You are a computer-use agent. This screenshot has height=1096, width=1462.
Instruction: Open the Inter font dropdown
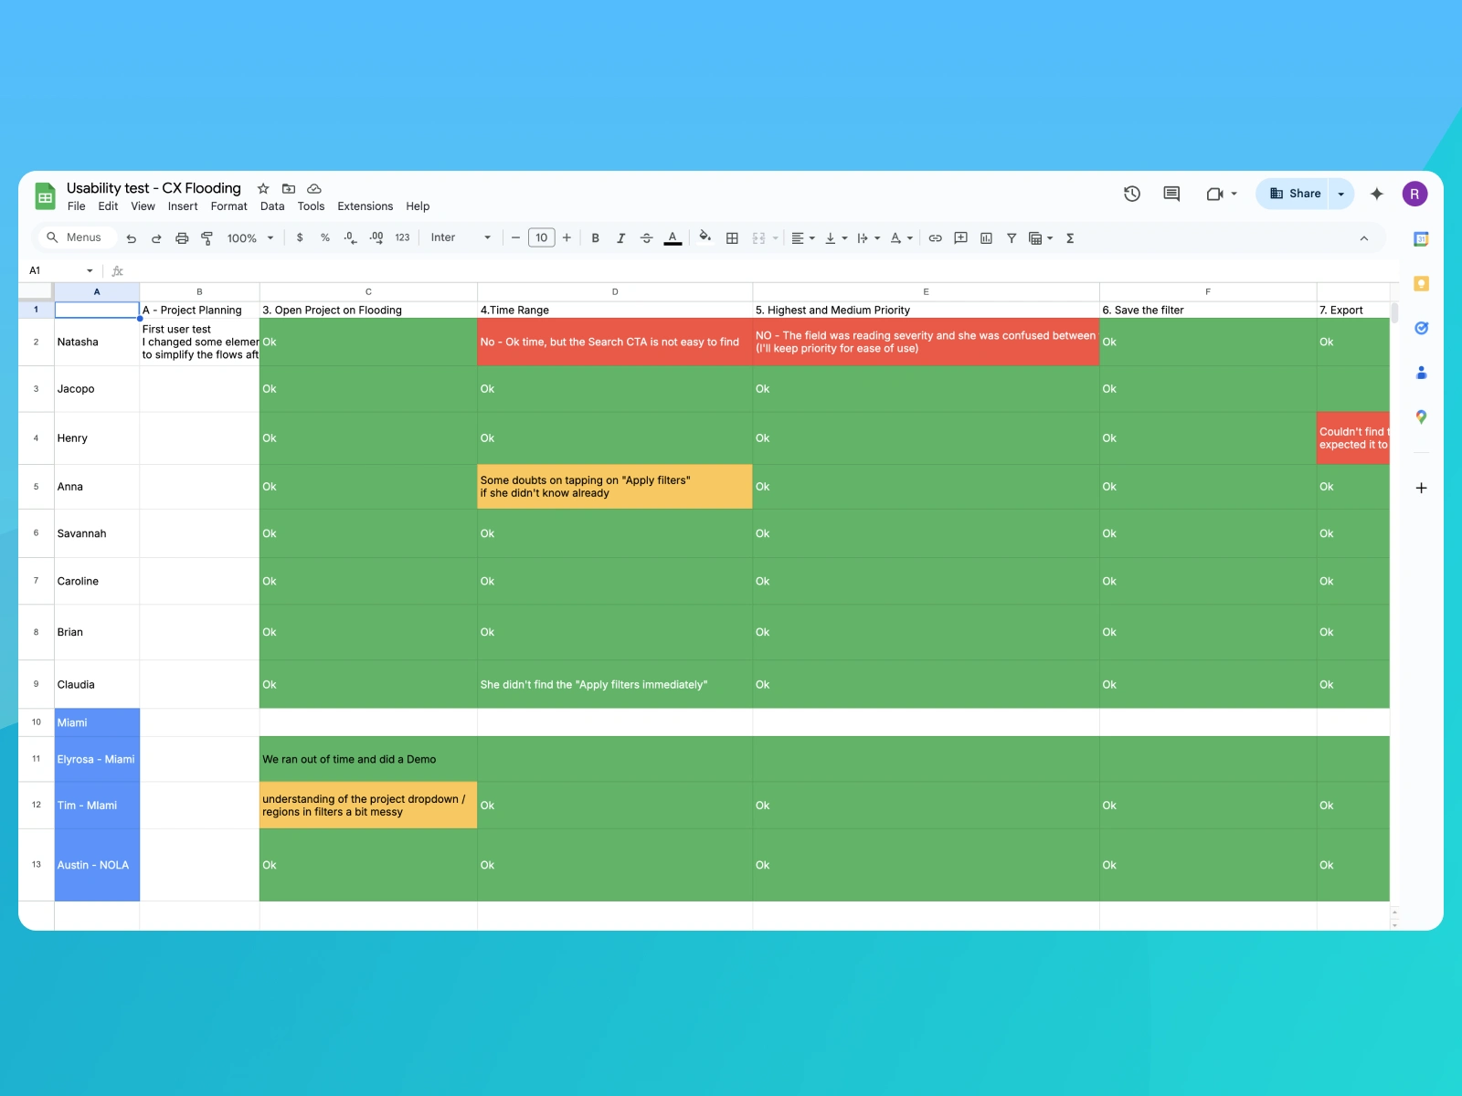(x=461, y=237)
